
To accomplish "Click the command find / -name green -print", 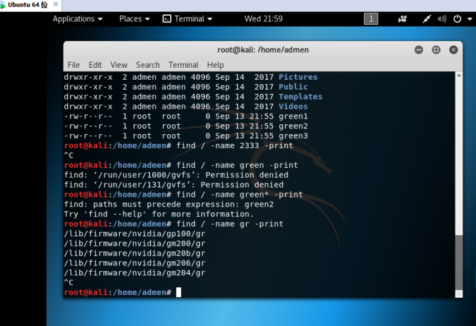I will point(237,165).
